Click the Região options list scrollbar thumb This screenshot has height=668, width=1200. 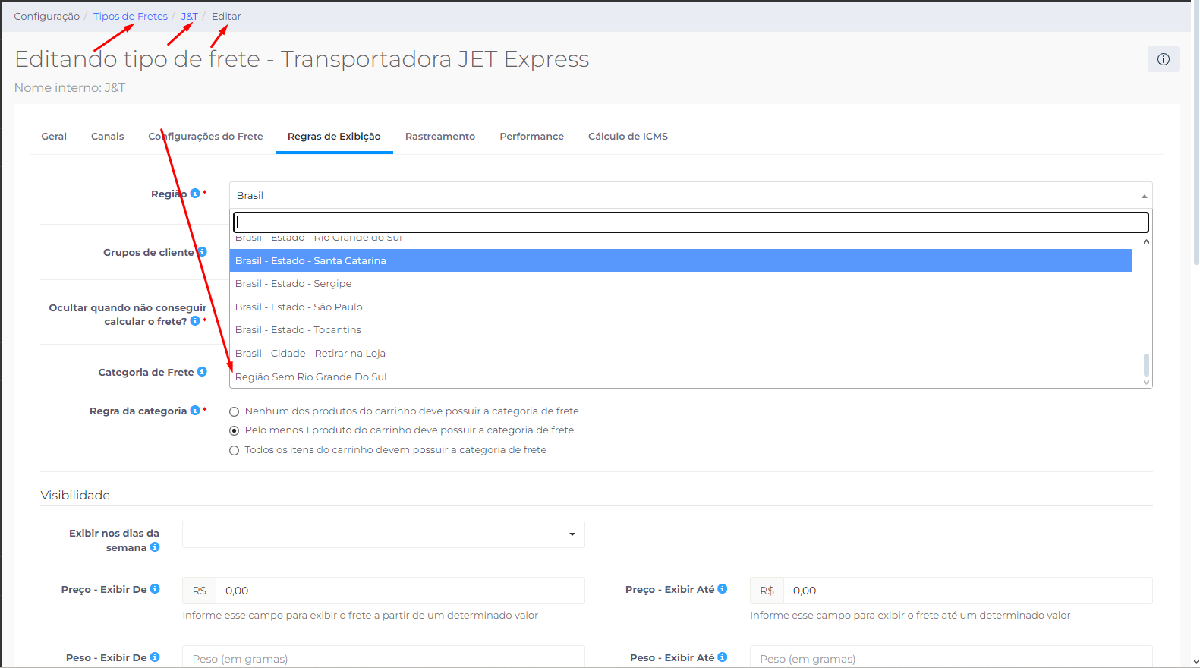1146,364
